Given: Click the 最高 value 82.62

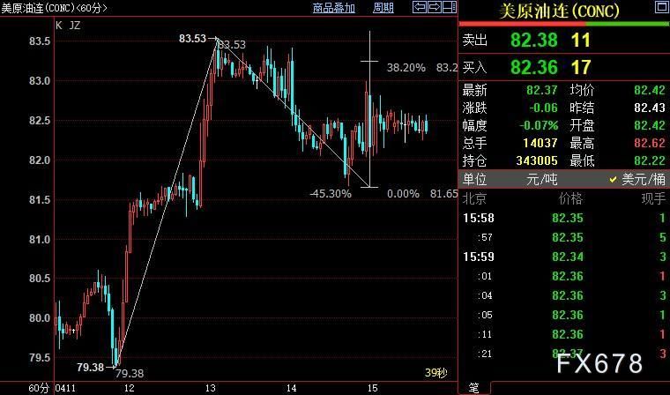Looking at the screenshot, I should click(650, 143).
